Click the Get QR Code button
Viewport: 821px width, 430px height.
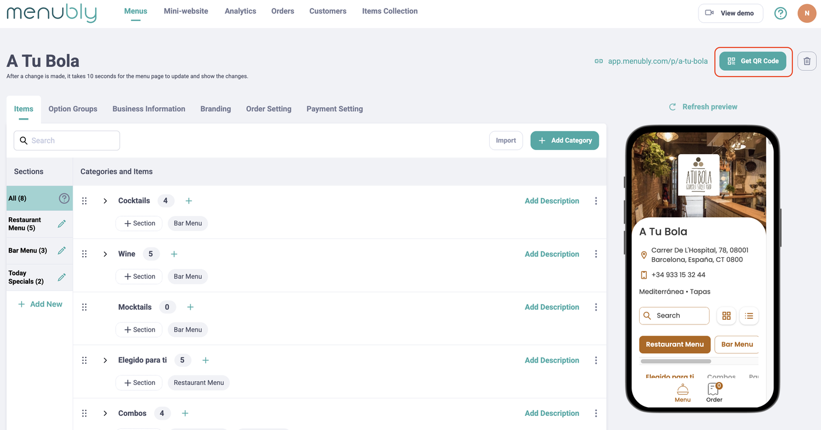[753, 61]
